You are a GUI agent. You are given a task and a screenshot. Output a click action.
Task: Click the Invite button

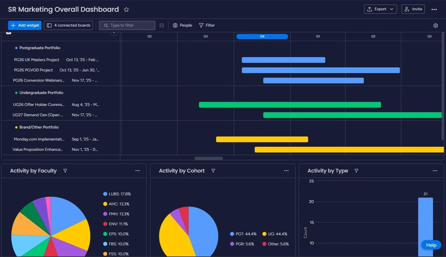pyautogui.click(x=413, y=9)
